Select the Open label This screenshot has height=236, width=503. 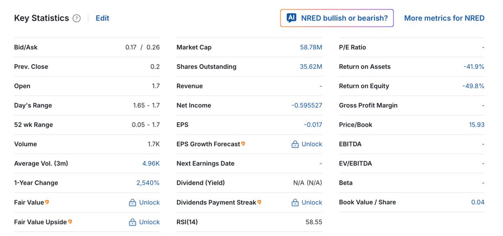(22, 86)
